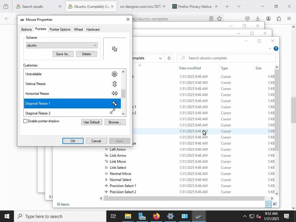Switch to the Search results browser tab
The height and width of the screenshot is (222, 296).
click(39, 6)
